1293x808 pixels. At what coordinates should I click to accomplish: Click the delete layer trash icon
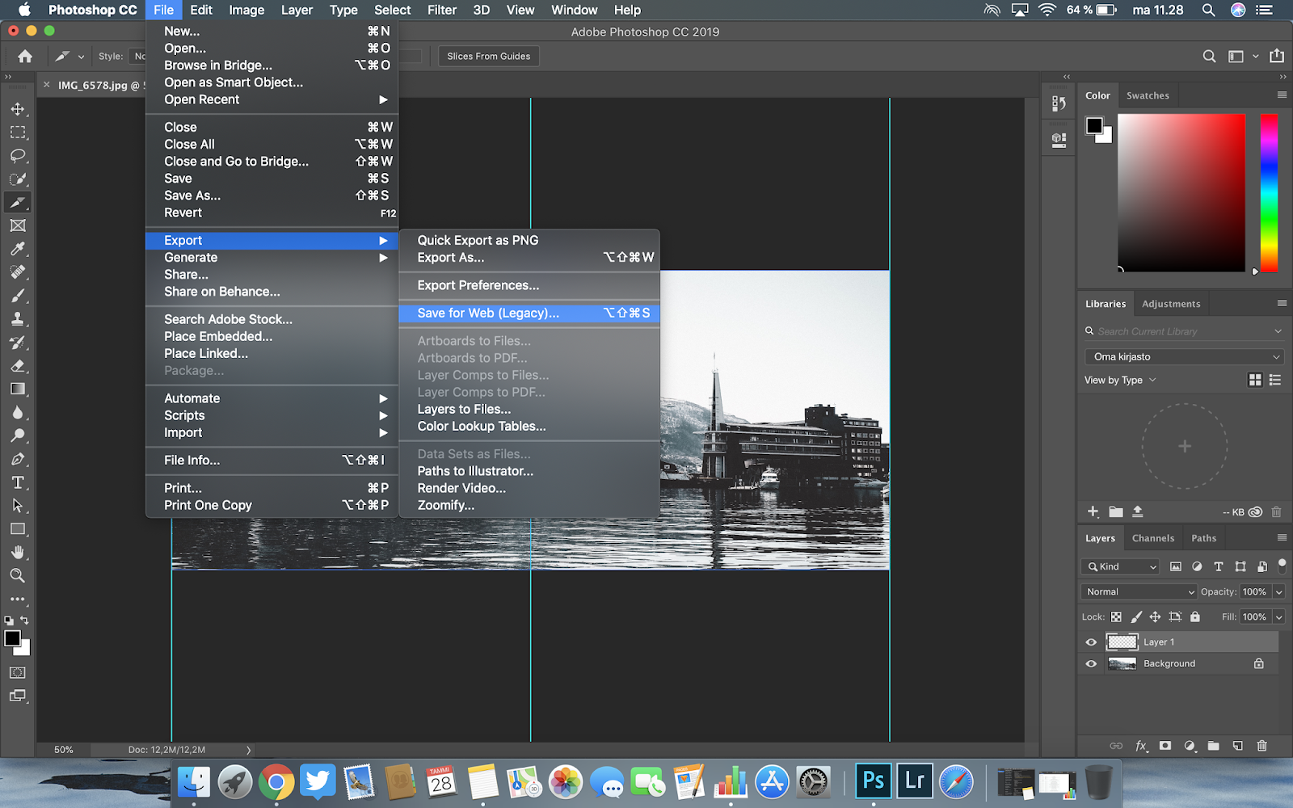[x=1262, y=746]
